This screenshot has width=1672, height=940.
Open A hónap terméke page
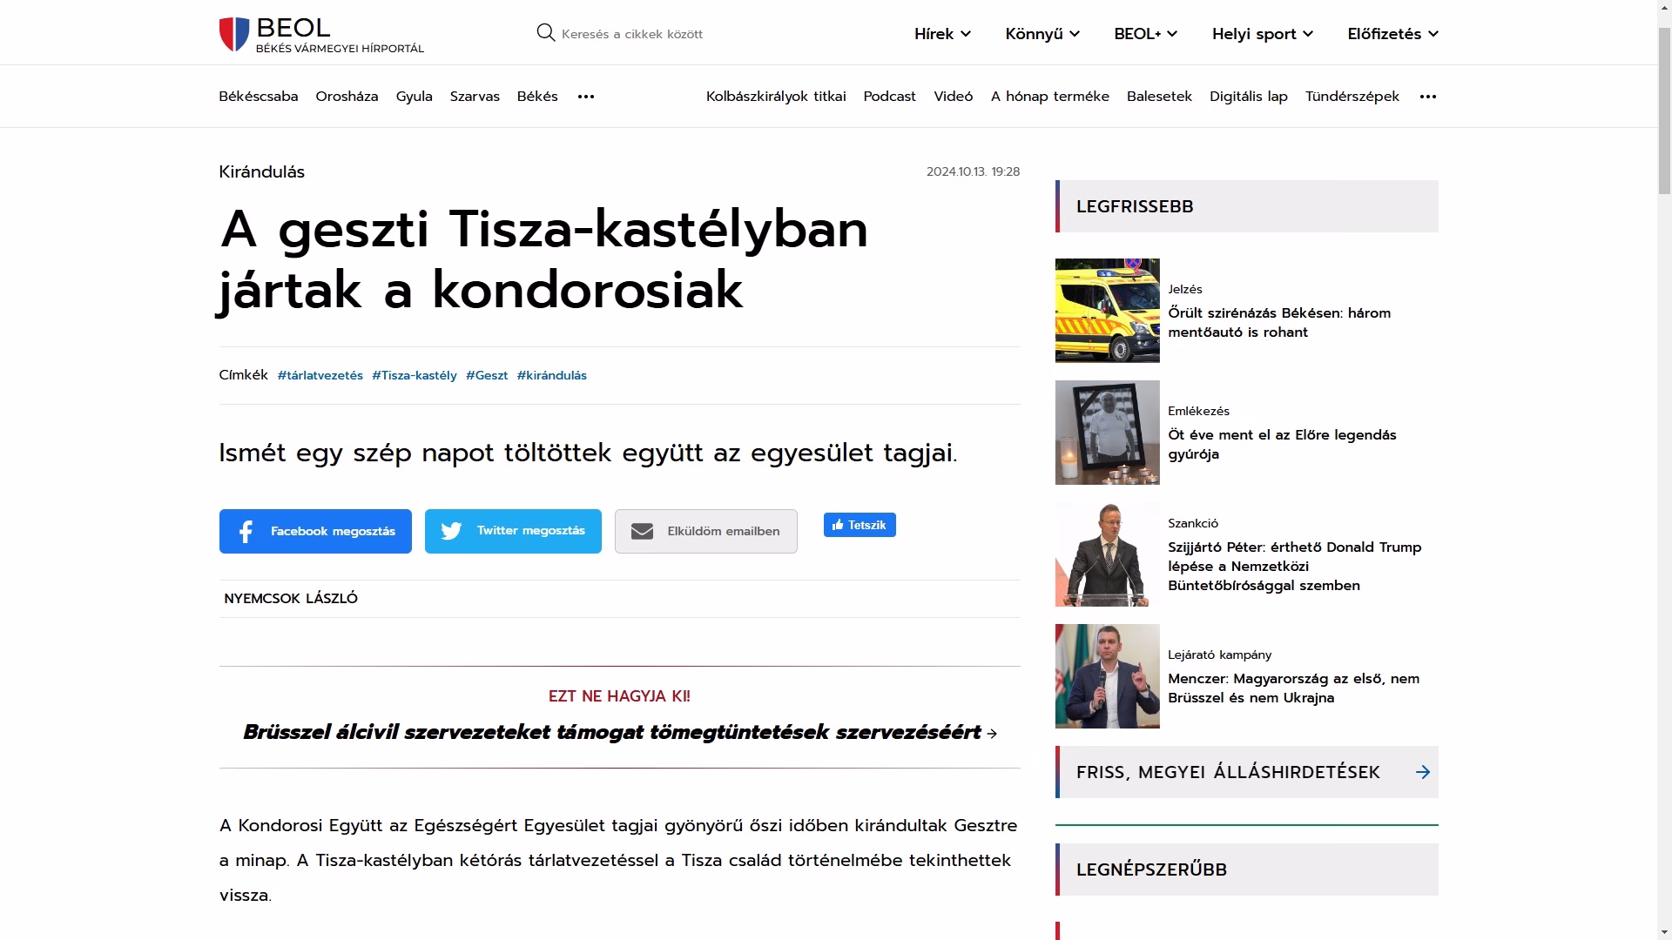tap(1050, 97)
